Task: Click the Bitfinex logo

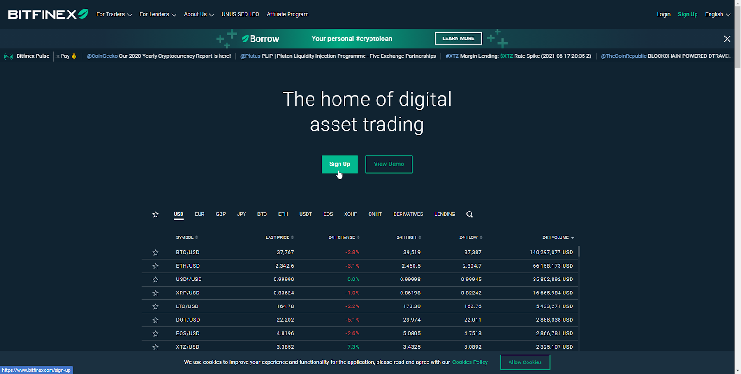Action: (x=48, y=14)
